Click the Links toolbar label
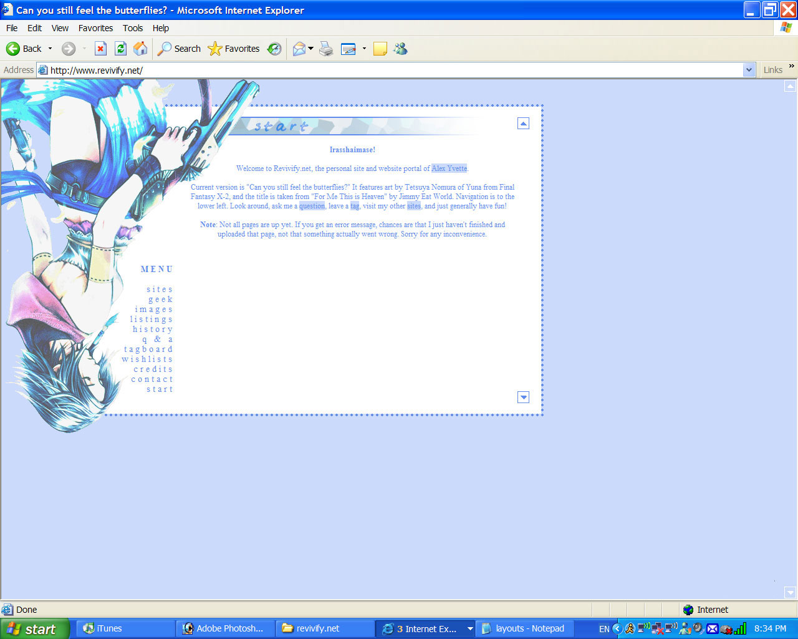The image size is (798, 639). click(x=773, y=70)
